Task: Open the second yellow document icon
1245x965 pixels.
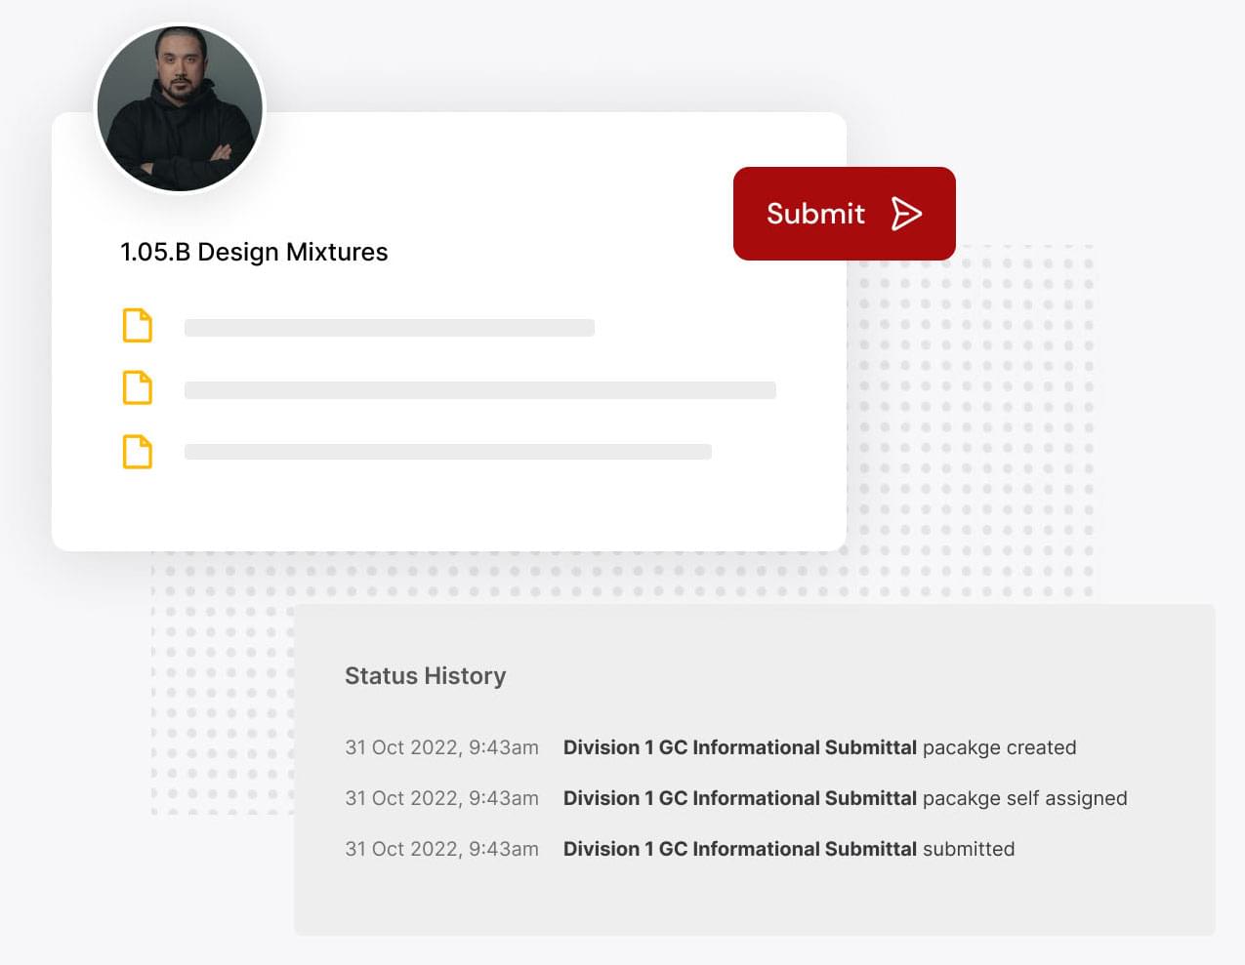Action: click(x=137, y=388)
